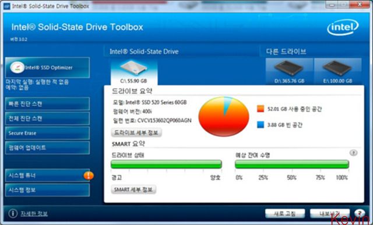The image size is (373, 225).
Task: Run the Intel SSD Optimizer
Action: coord(48,68)
